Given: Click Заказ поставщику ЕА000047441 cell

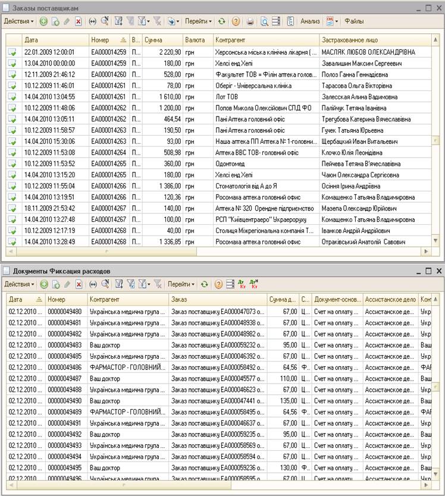Looking at the screenshot, I should tap(218, 401).
